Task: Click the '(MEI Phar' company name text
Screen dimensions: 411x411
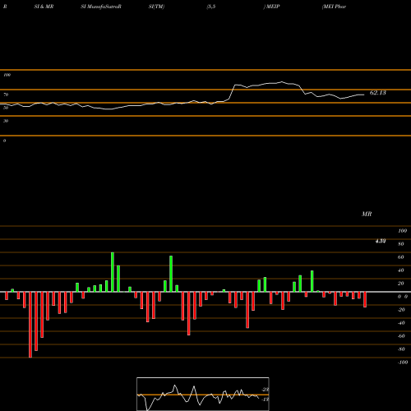Action: 334,7
